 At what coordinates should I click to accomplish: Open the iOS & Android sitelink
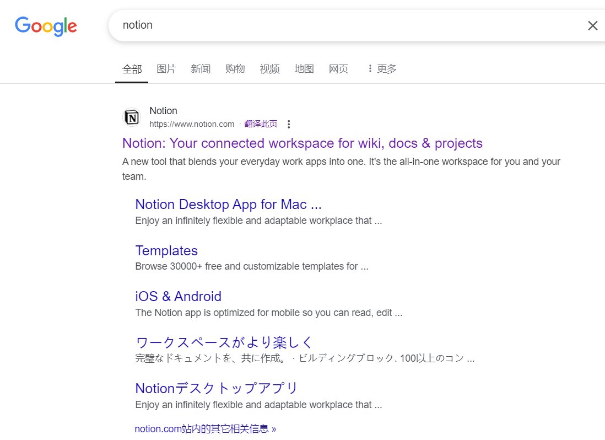click(x=179, y=297)
